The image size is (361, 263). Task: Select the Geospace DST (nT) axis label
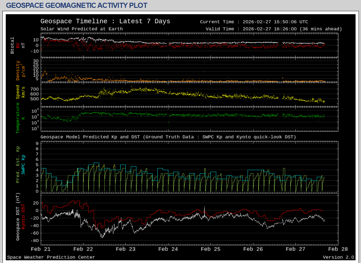point(18,217)
